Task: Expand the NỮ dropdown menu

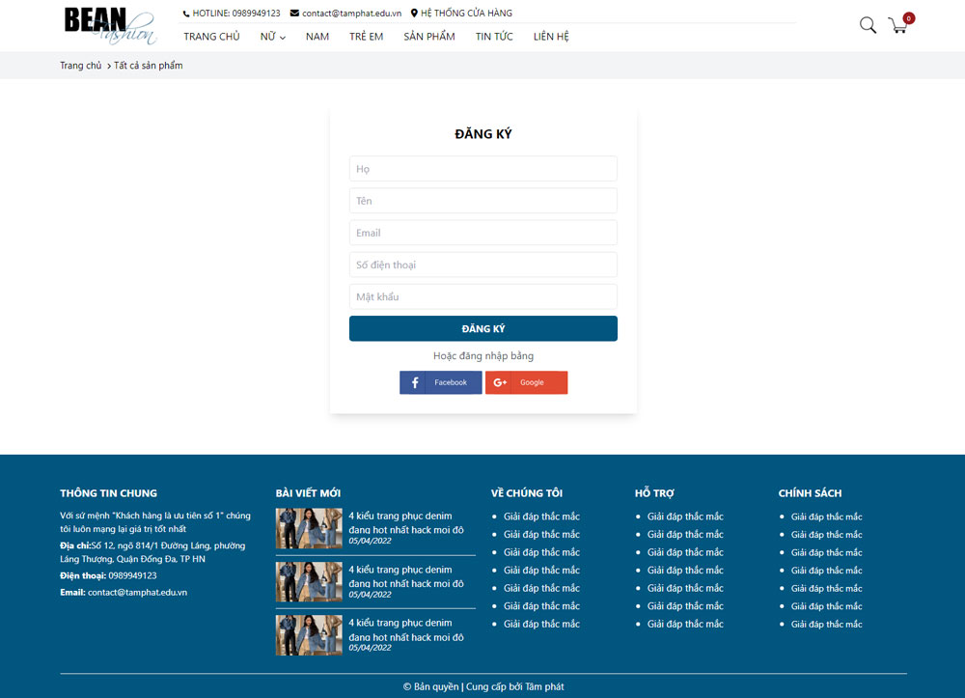Action: coord(272,37)
